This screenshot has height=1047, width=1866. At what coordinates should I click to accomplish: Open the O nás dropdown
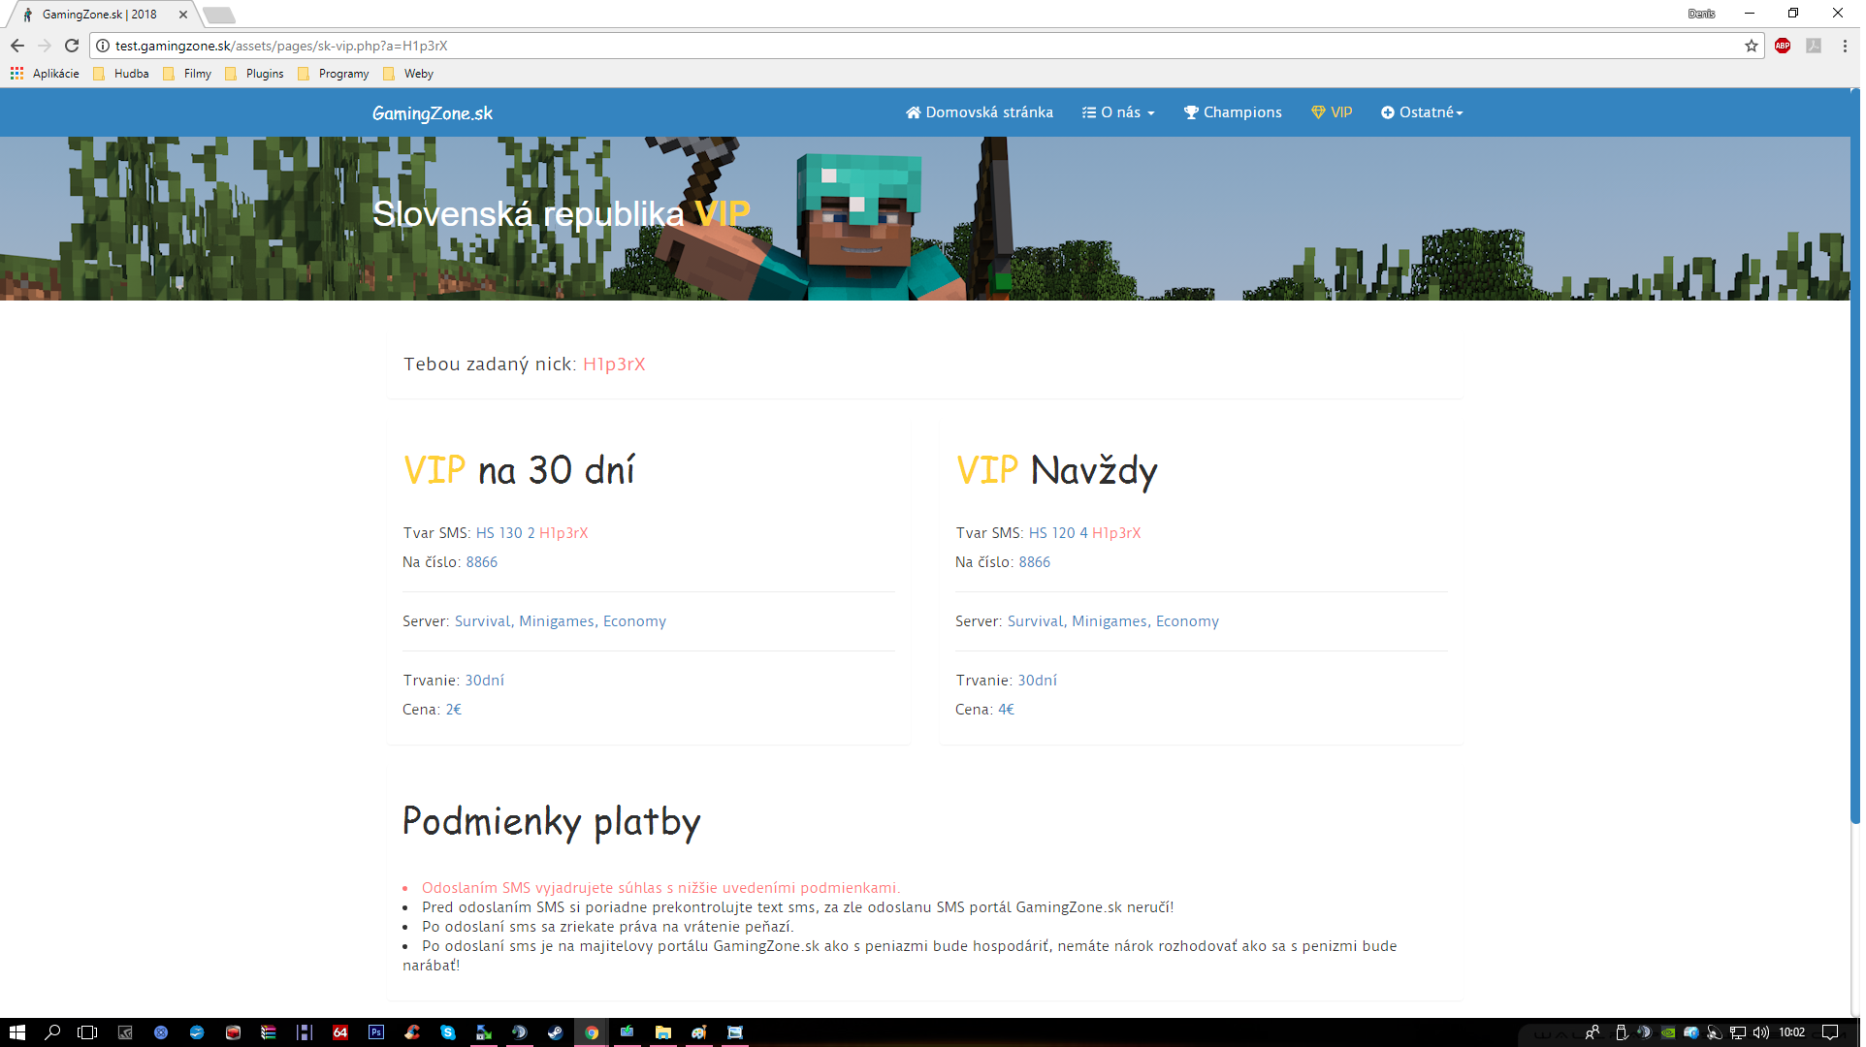(x=1117, y=111)
